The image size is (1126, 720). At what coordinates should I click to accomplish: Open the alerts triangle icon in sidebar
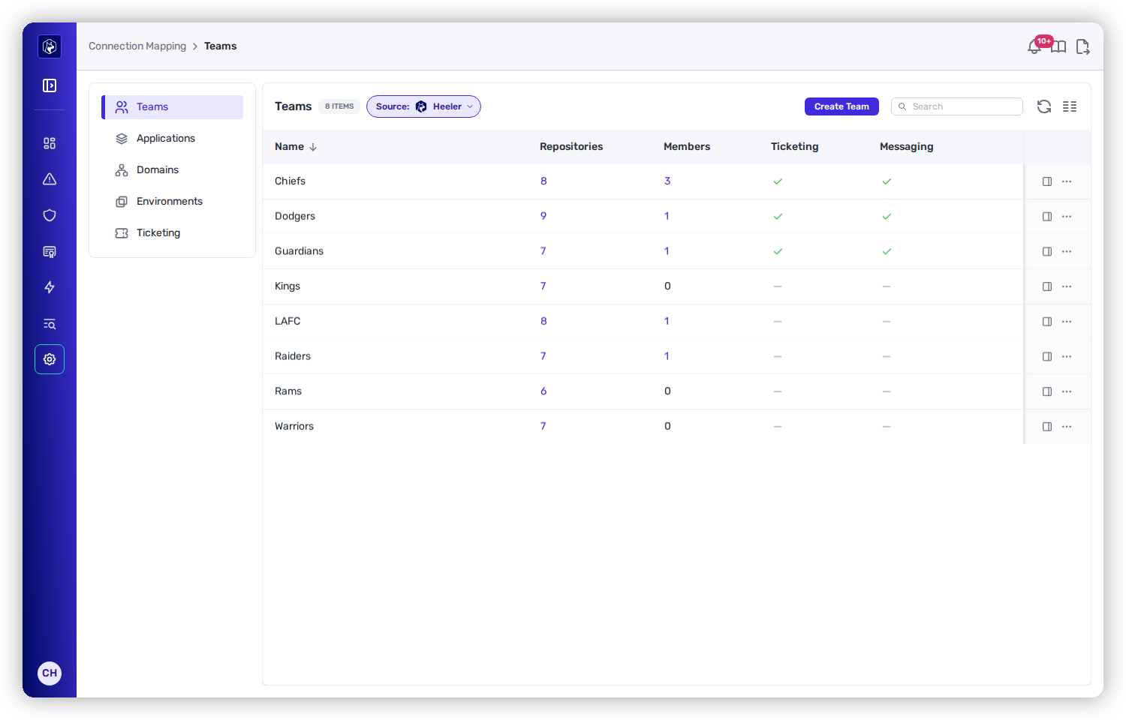[50, 179]
